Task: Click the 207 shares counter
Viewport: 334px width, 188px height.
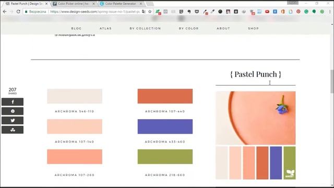Action: 13,91
